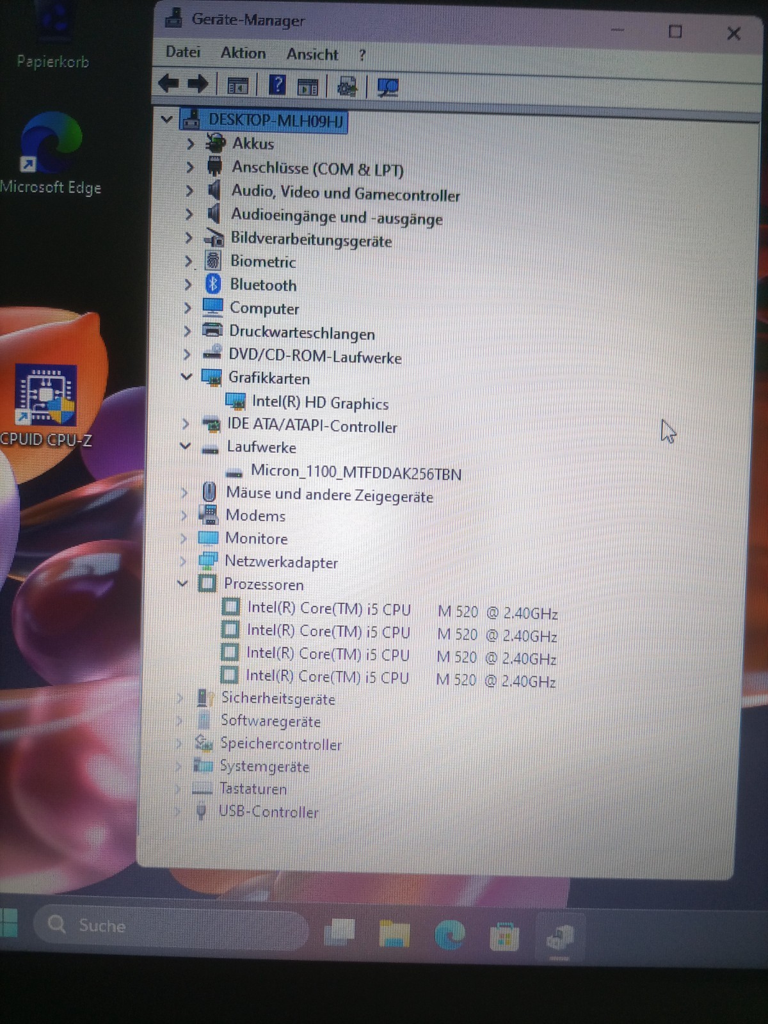Open the Ansicht menu
Screen dimensions: 768x1024
[x=312, y=54]
